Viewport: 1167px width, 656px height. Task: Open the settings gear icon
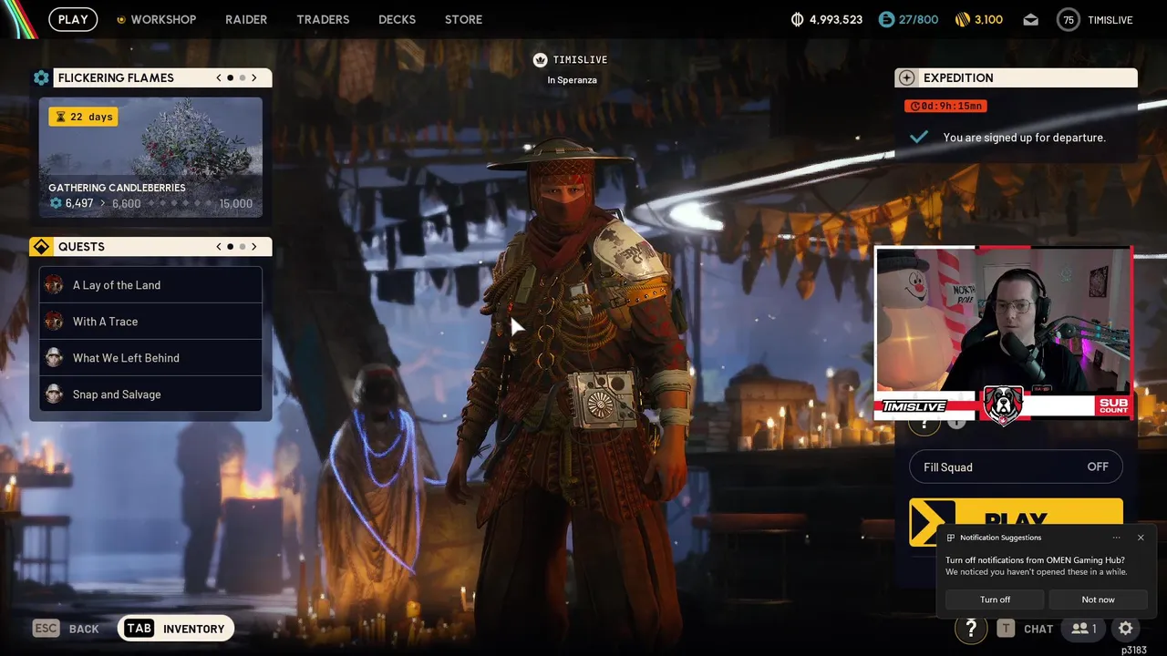tap(1126, 629)
